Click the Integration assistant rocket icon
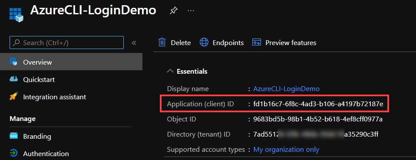 pyautogui.click(x=13, y=97)
